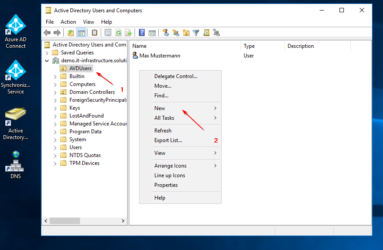Click the Add to group toolbar icon
Screen dimensions: 383x250
pos(216,32)
